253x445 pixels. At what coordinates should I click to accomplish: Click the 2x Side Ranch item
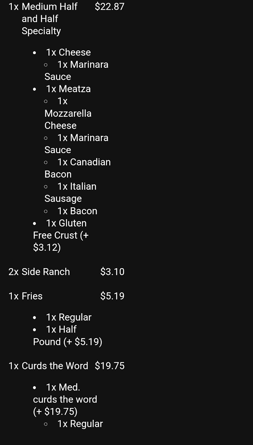[x=39, y=272]
